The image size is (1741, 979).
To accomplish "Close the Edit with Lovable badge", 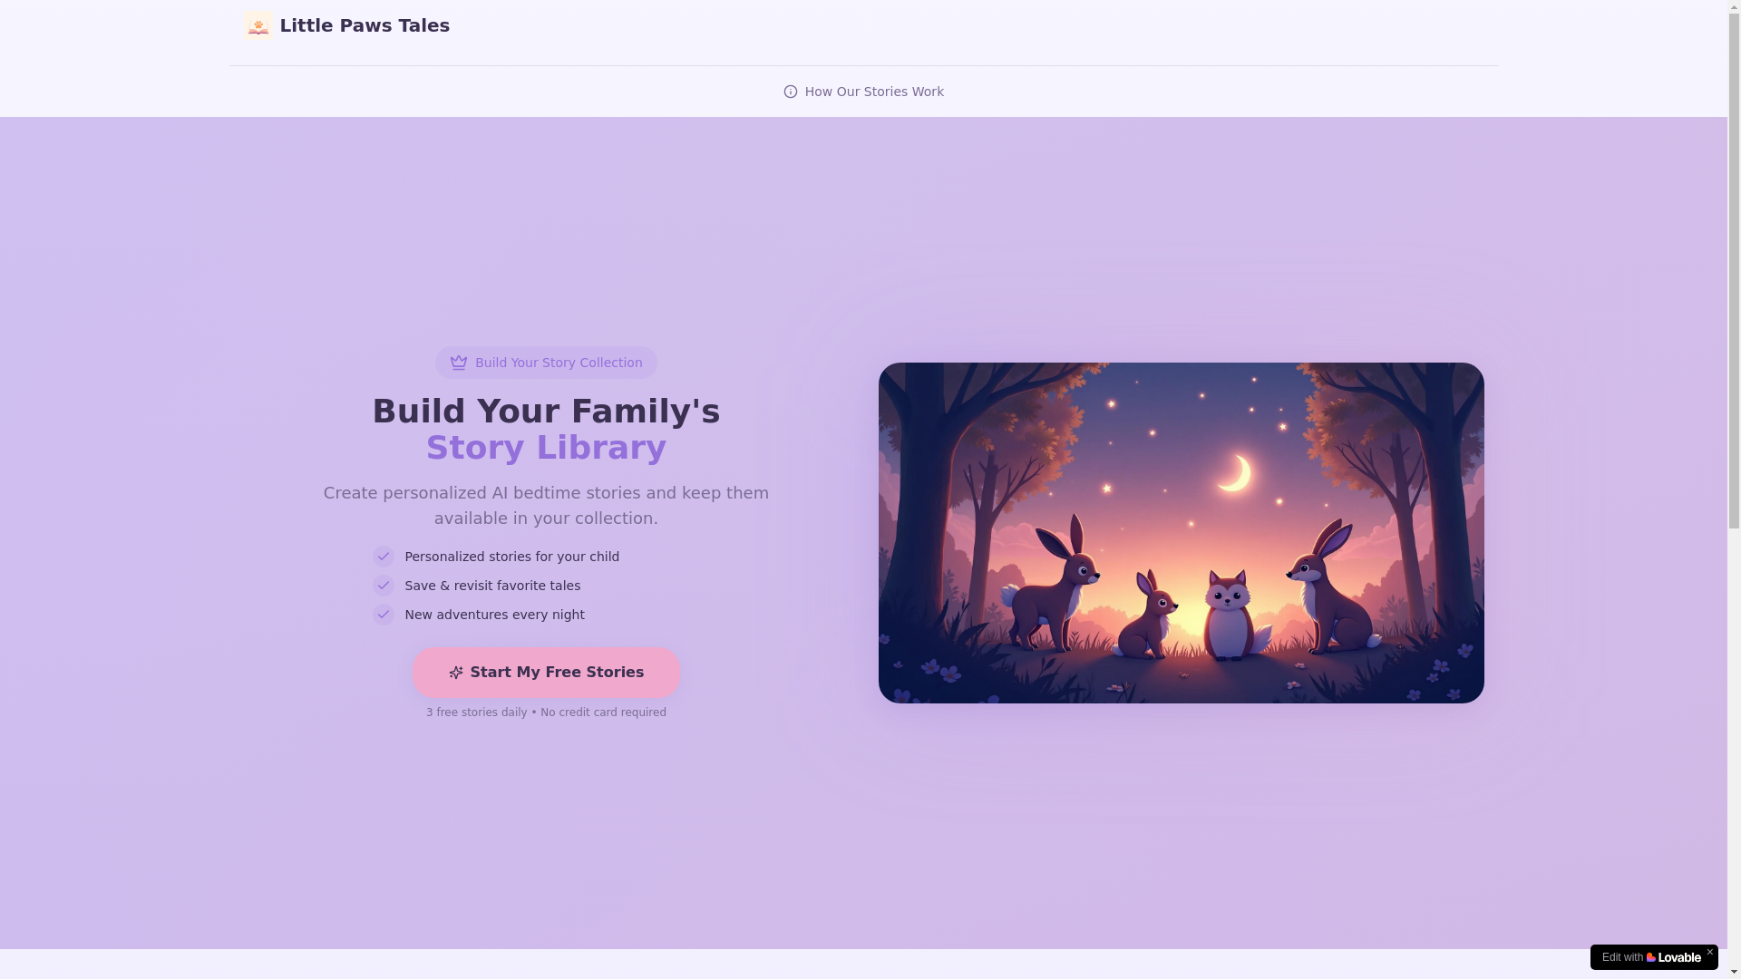I will 1710,952.
